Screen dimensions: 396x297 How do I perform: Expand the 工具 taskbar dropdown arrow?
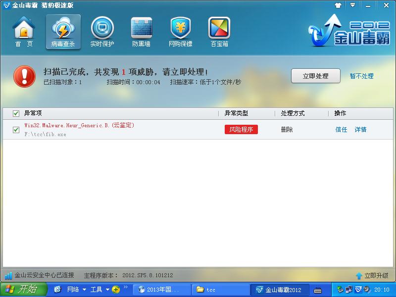point(107,290)
